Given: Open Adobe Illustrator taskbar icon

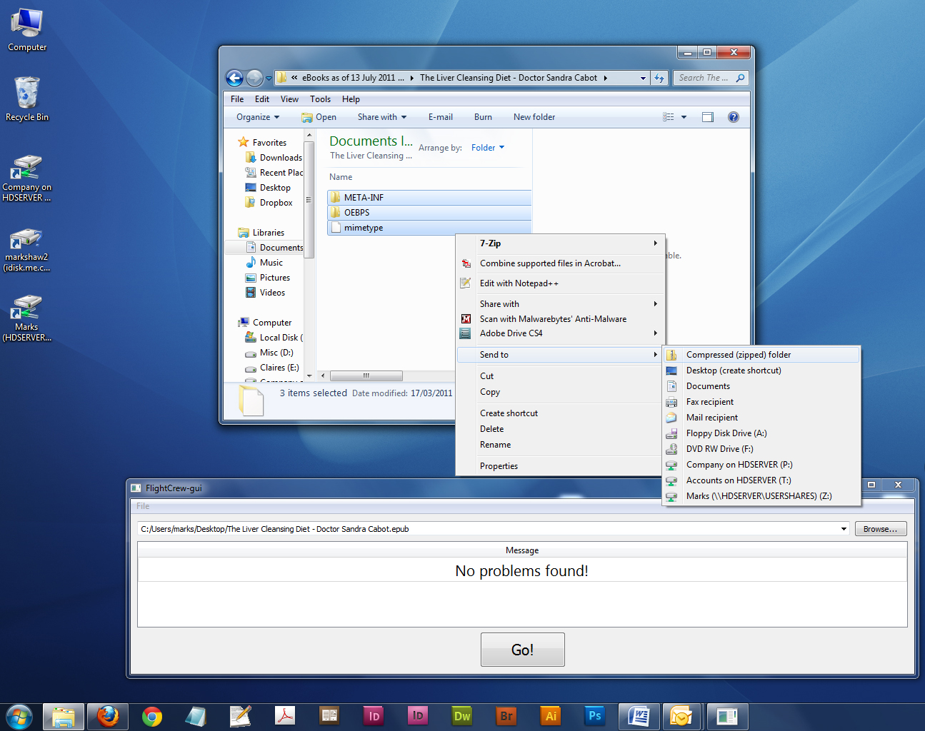Looking at the screenshot, I should click(x=551, y=716).
